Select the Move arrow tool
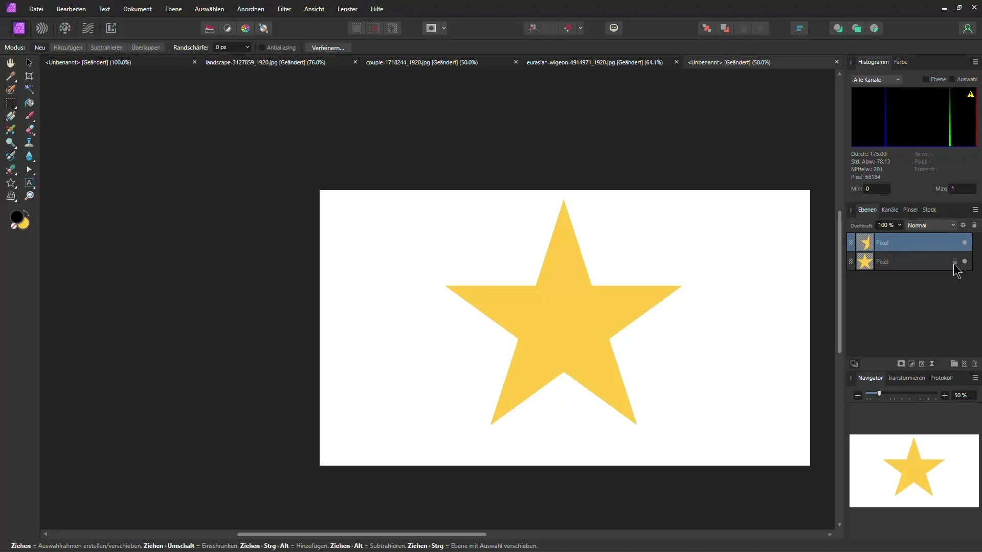 (x=29, y=63)
